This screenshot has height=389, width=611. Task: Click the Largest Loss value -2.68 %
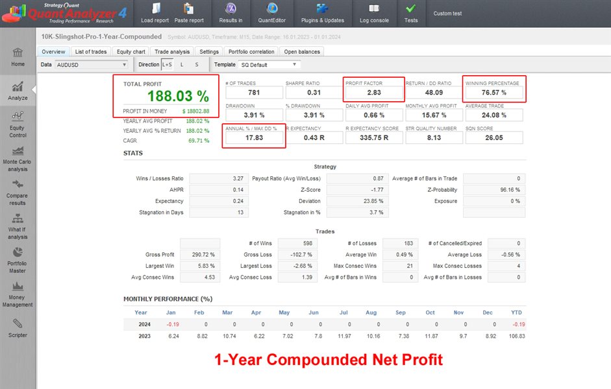(297, 266)
